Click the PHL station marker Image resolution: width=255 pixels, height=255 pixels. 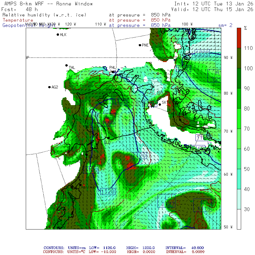pos(113,72)
